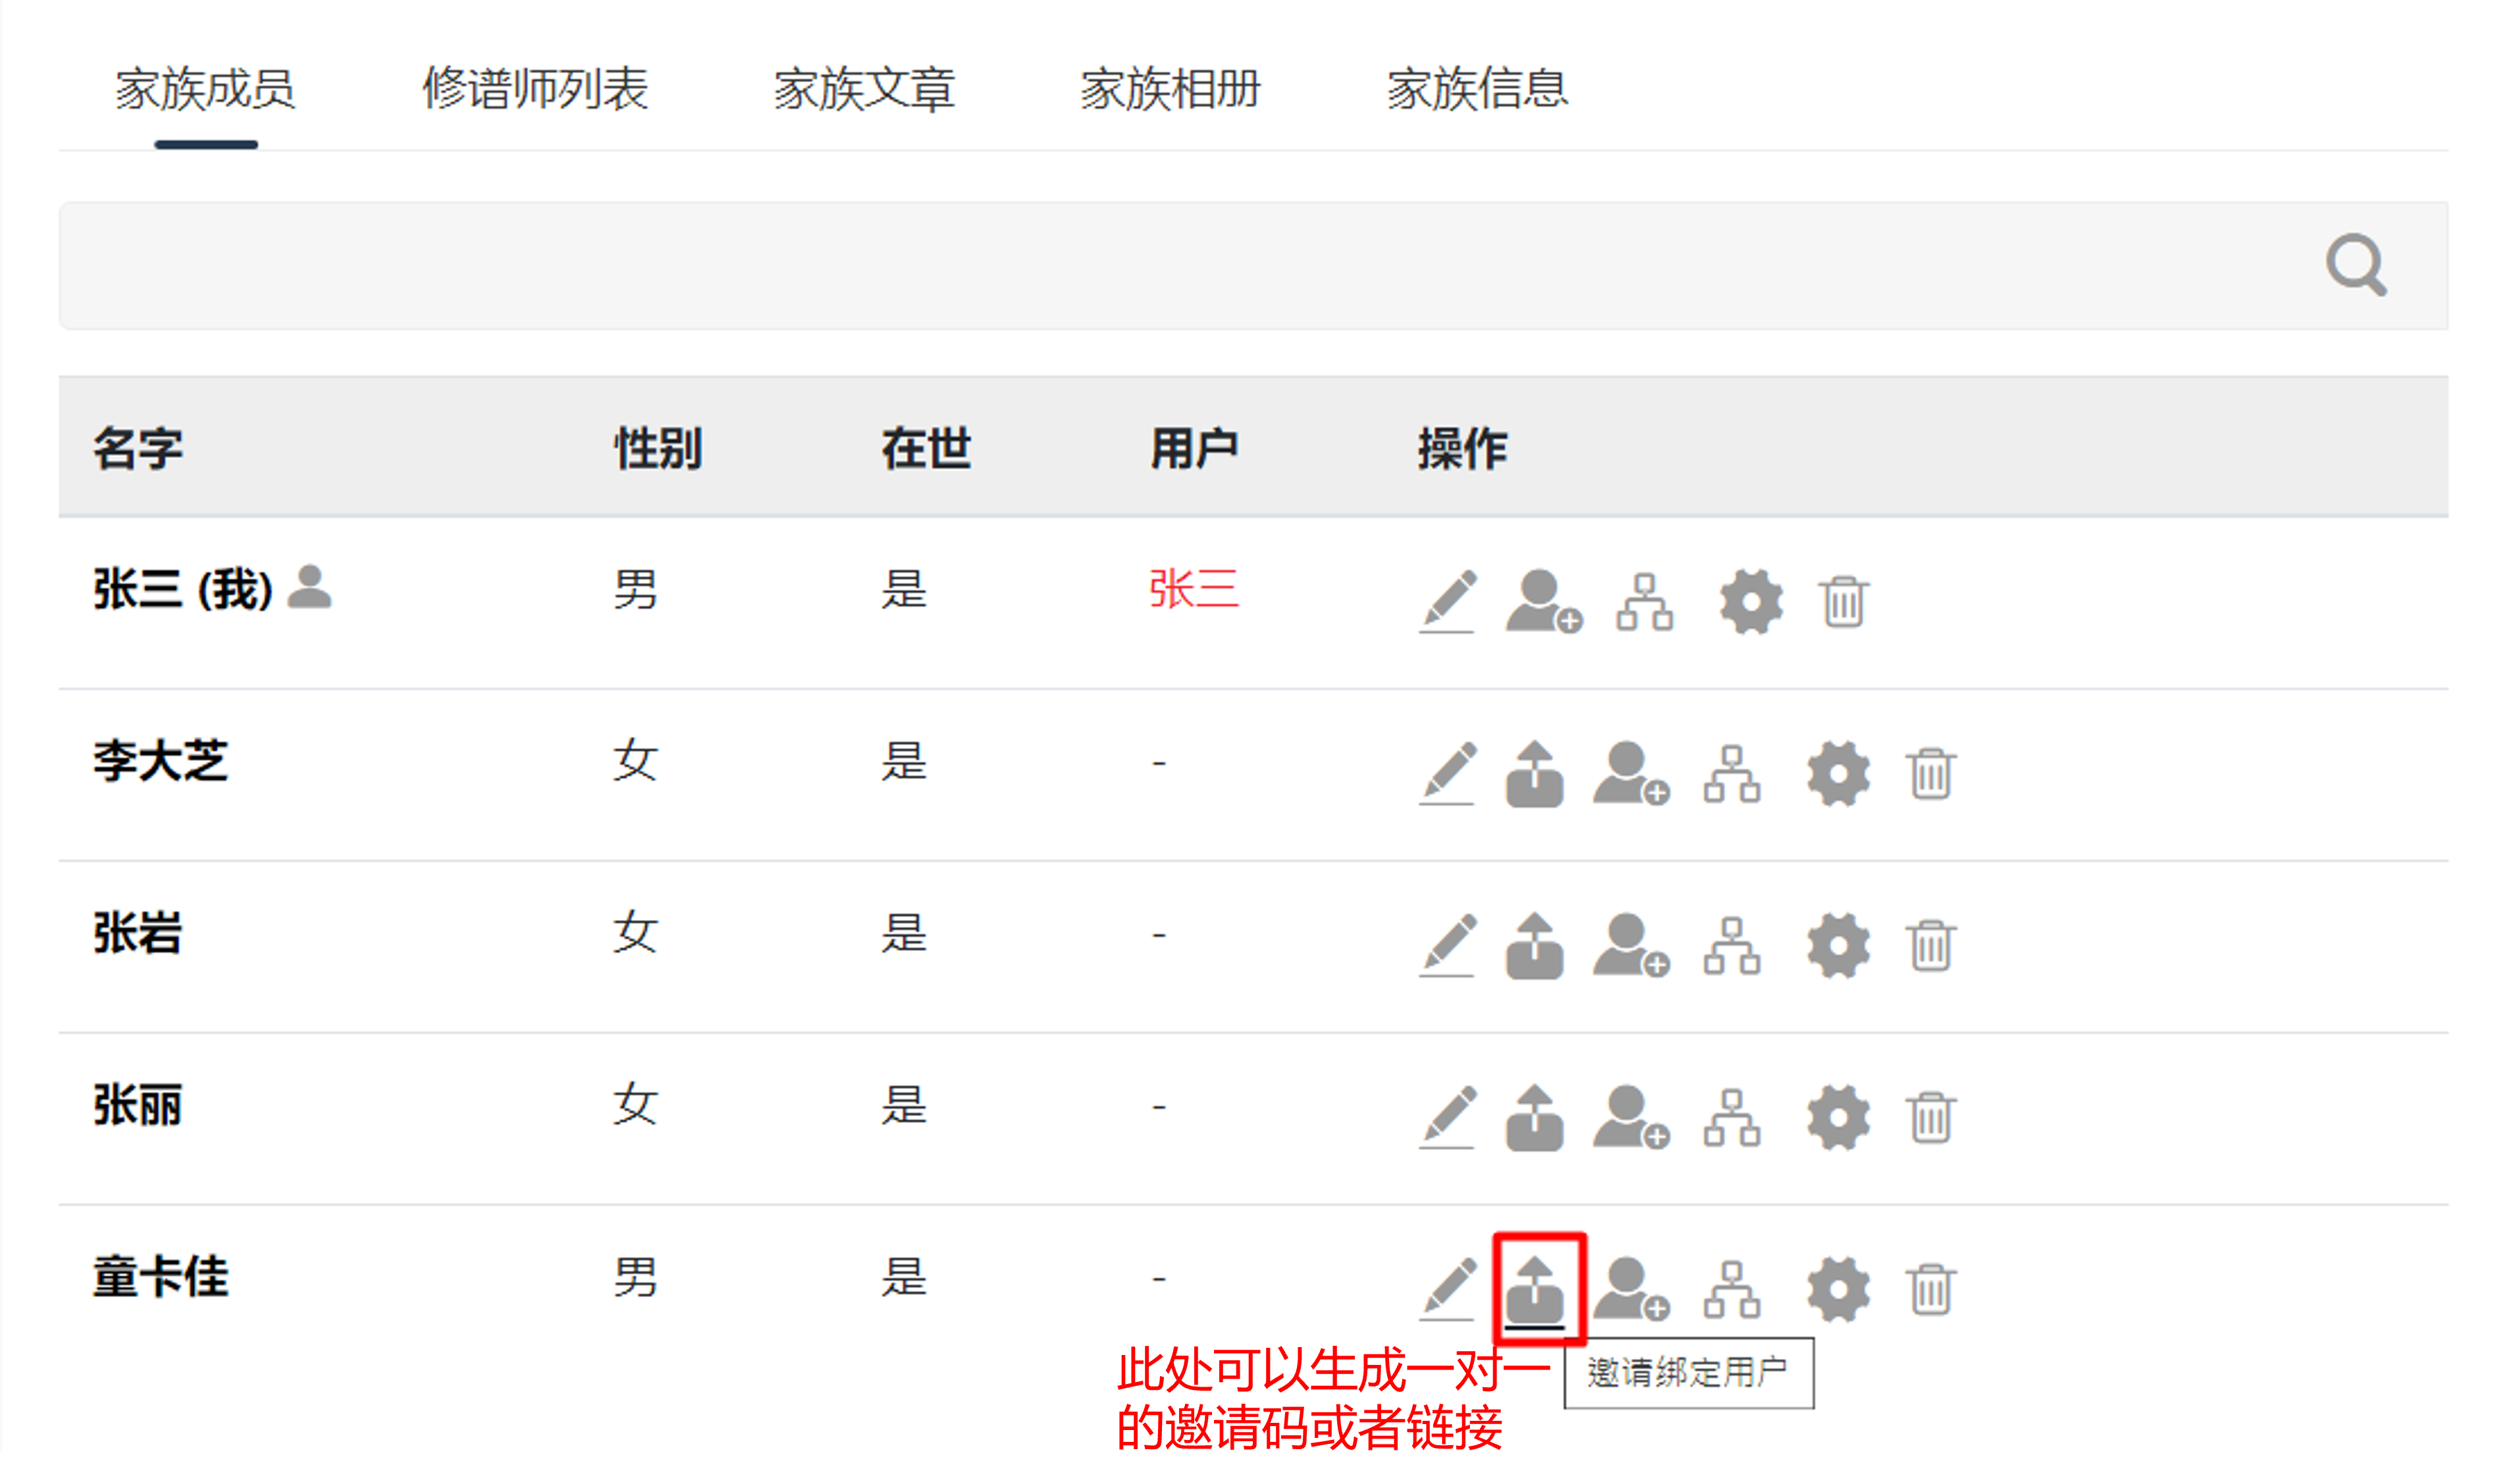This screenshot has height=1484, width=2503.
Task: Click the 操作 column header
Action: click(1462, 448)
